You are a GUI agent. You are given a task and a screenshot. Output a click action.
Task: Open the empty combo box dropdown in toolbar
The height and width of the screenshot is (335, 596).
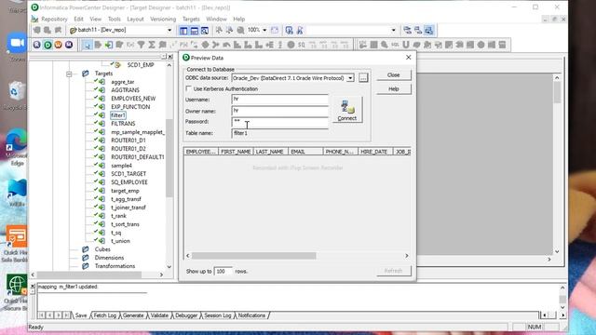point(393,30)
